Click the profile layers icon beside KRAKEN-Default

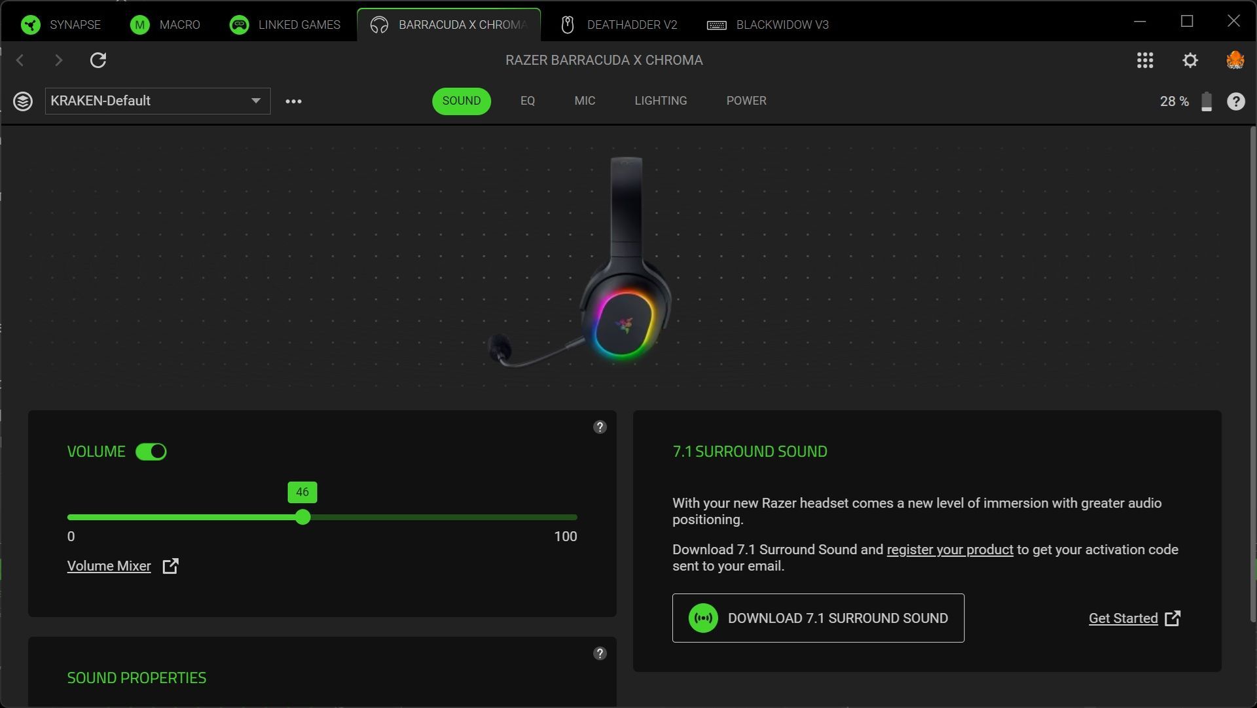[23, 102]
